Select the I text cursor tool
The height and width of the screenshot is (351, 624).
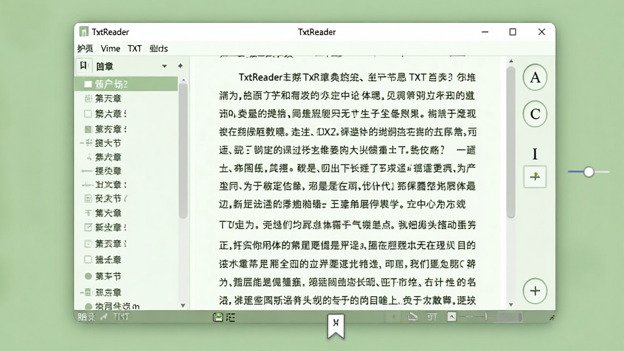tap(535, 154)
